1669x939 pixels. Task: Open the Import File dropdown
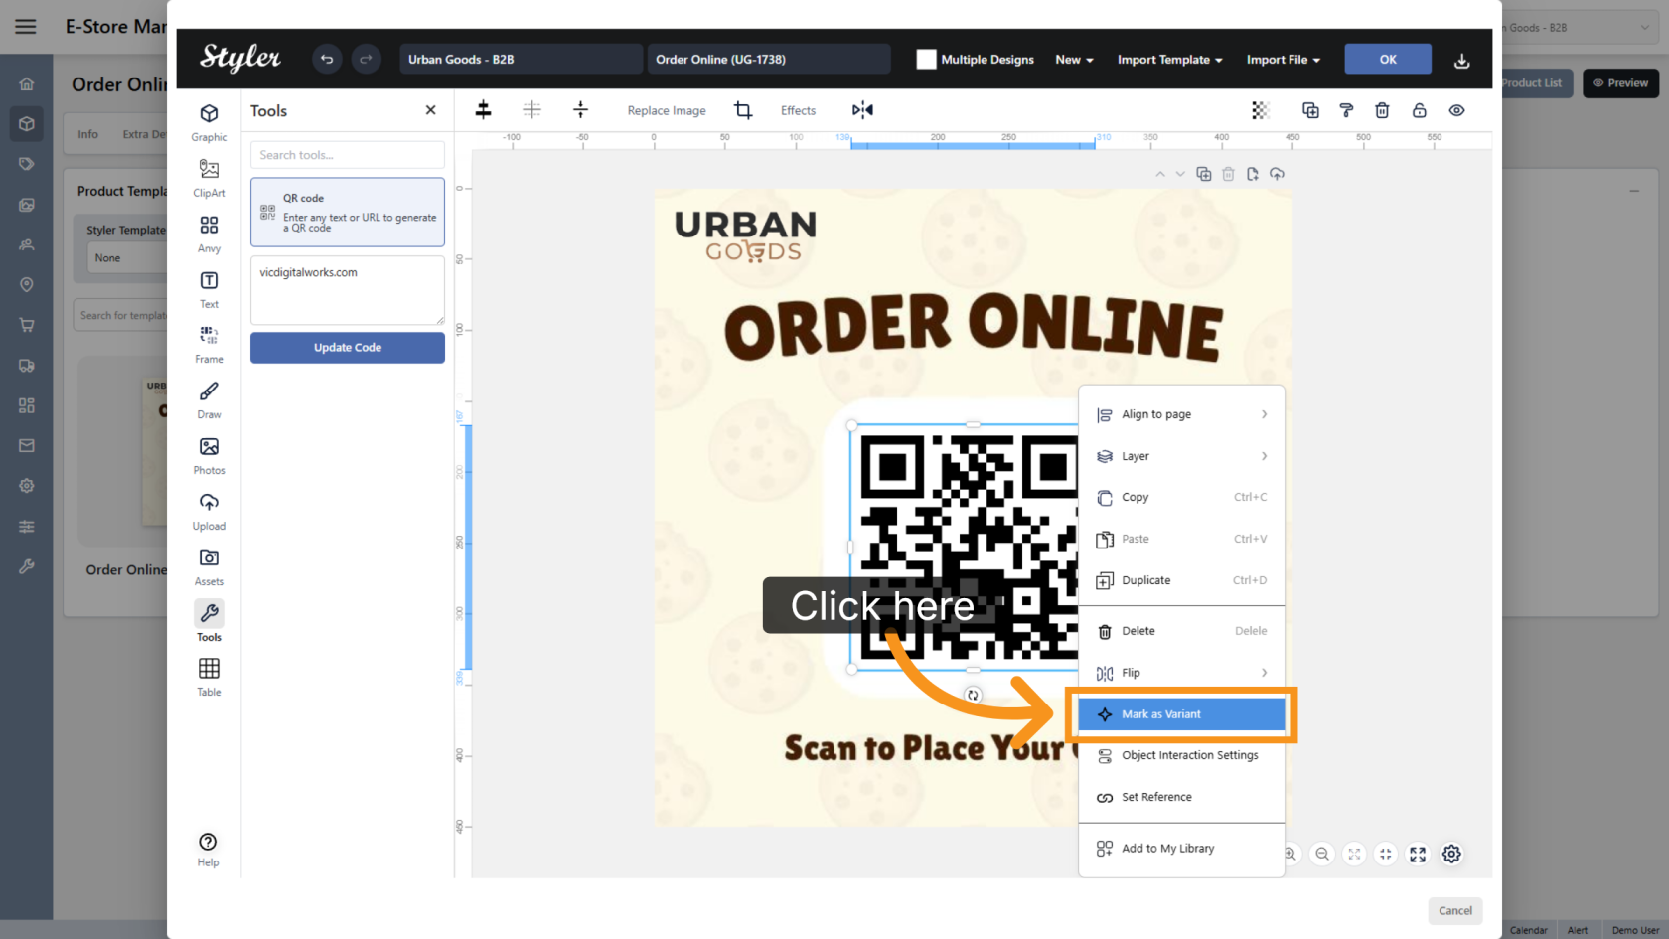[x=1283, y=60]
